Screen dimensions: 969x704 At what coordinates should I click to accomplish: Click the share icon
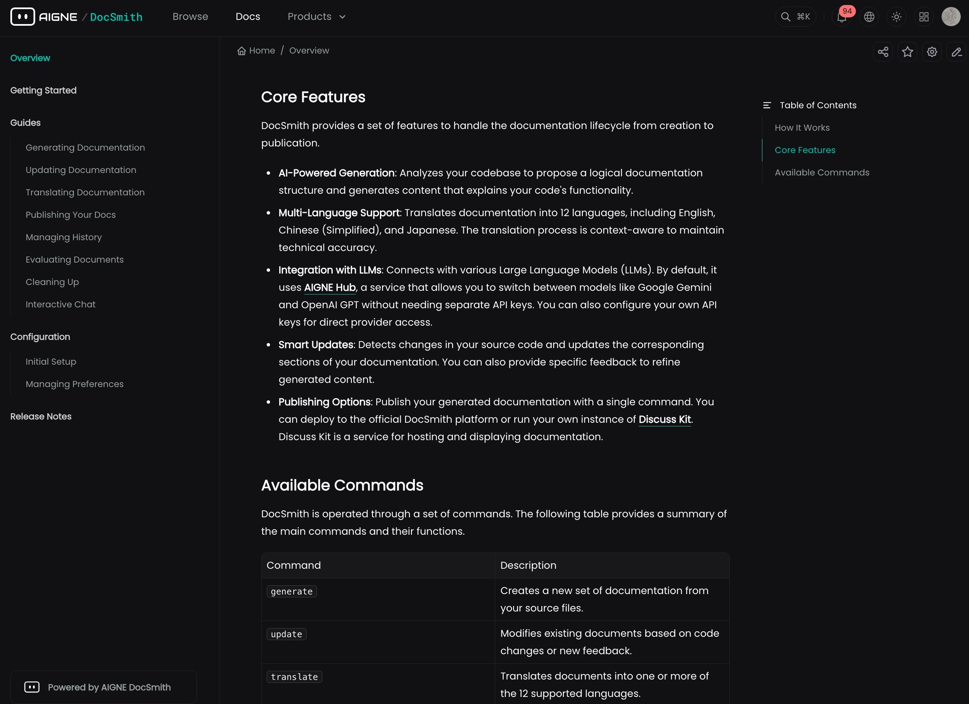[883, 52]
